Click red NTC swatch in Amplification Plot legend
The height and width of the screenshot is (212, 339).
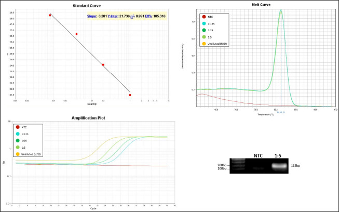[x=18, y=127]
